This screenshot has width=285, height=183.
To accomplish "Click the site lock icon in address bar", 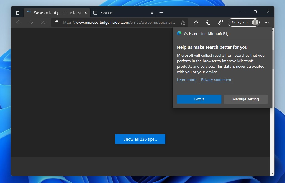I will 57,22.
